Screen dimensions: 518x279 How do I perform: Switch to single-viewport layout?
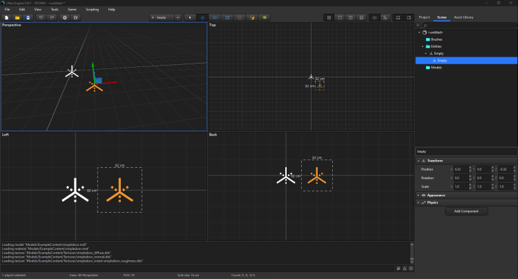pos(340,17)
